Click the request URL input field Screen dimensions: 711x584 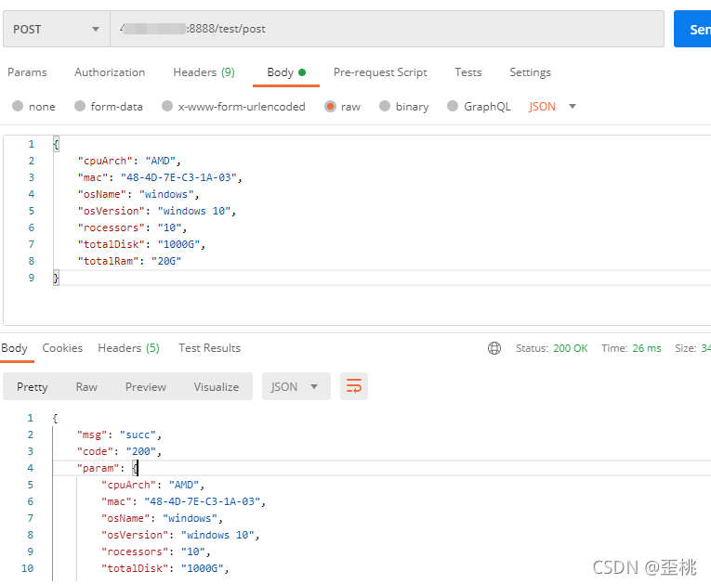coord(388,29)
